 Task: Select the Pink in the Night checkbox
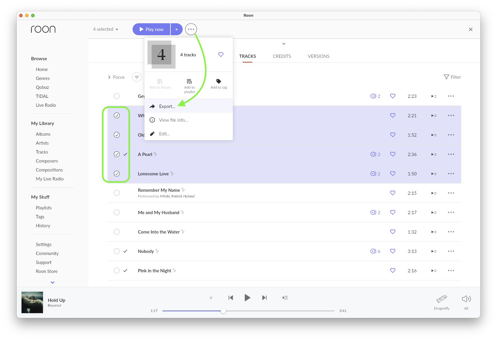point(117,271)
